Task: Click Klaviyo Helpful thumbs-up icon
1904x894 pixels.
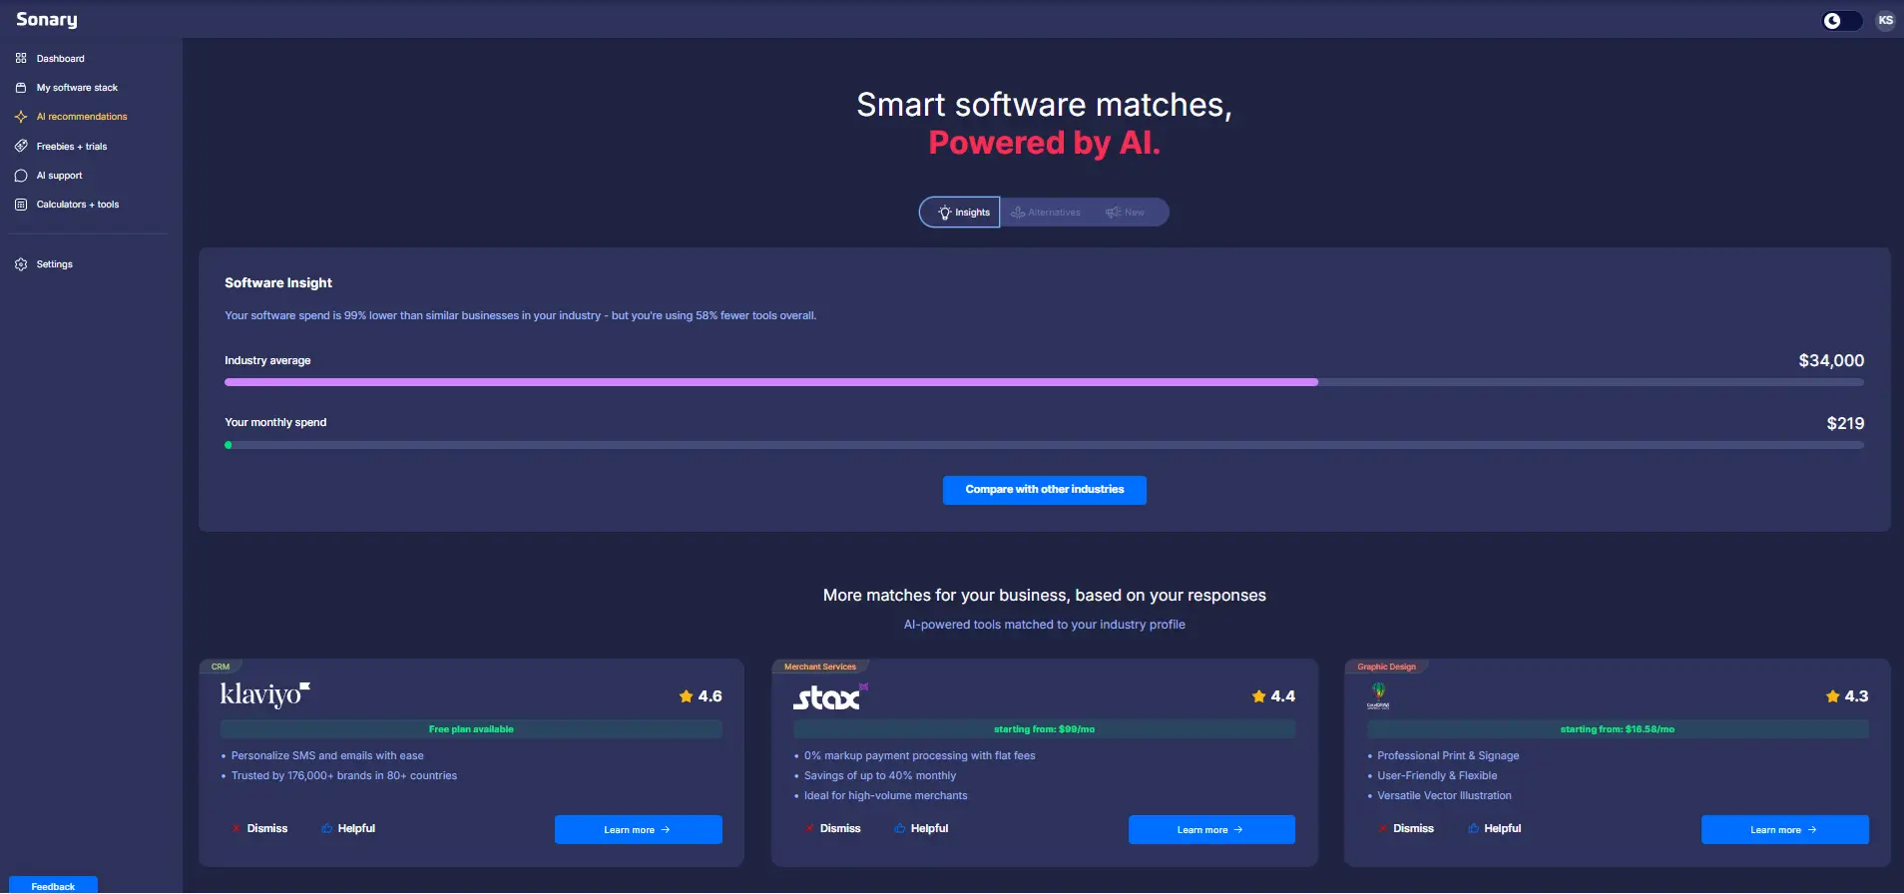Action: [x=326, y=828]
